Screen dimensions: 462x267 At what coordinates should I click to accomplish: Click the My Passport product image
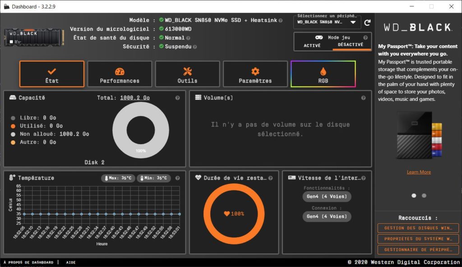click(x=419, y=135)
